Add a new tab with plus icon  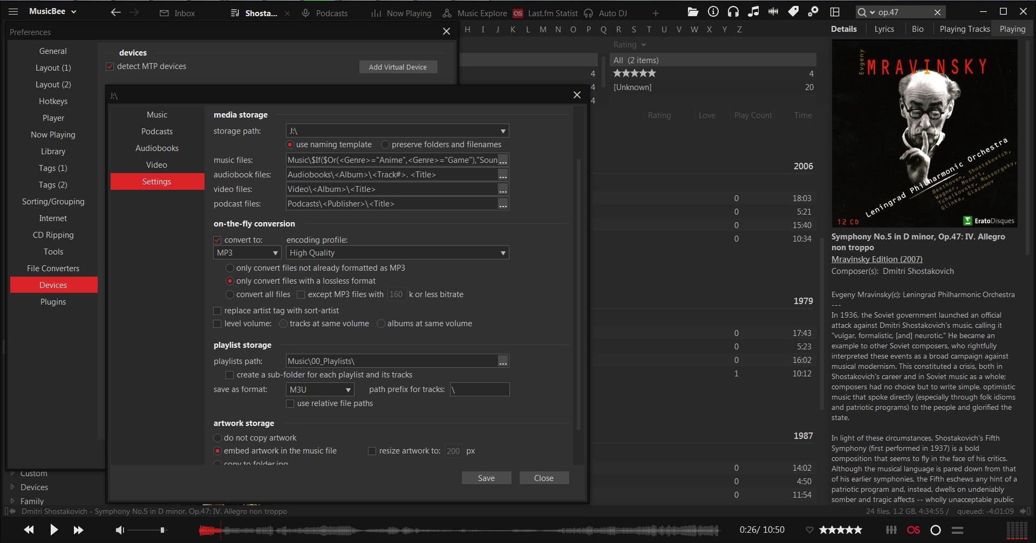coord(656,13)
